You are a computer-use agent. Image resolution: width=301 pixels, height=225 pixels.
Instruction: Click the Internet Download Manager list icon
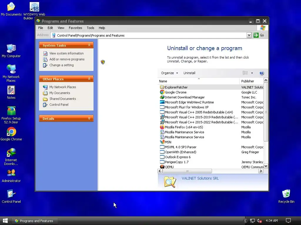coord(162,97)
